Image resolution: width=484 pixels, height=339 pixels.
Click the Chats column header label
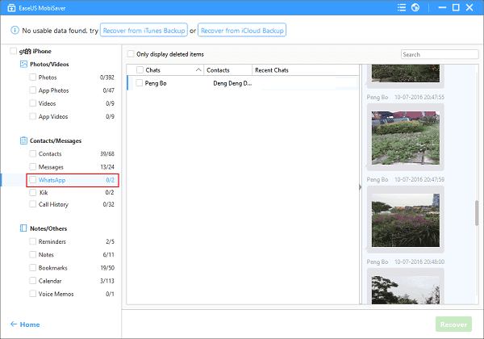(x=152, y=70)
